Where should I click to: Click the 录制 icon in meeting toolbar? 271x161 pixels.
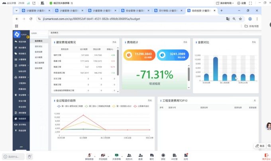click(163, 155)
